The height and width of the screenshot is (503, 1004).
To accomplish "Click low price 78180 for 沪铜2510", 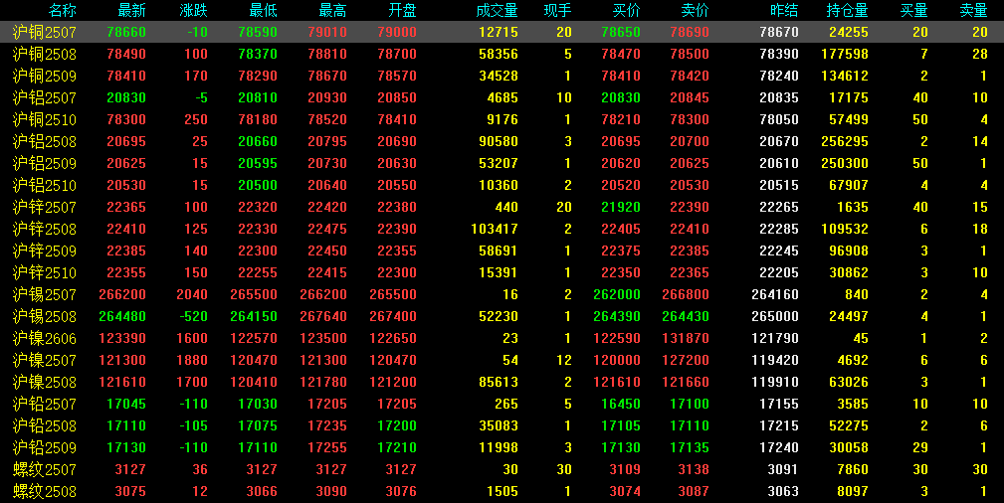I will pos(258,119).
